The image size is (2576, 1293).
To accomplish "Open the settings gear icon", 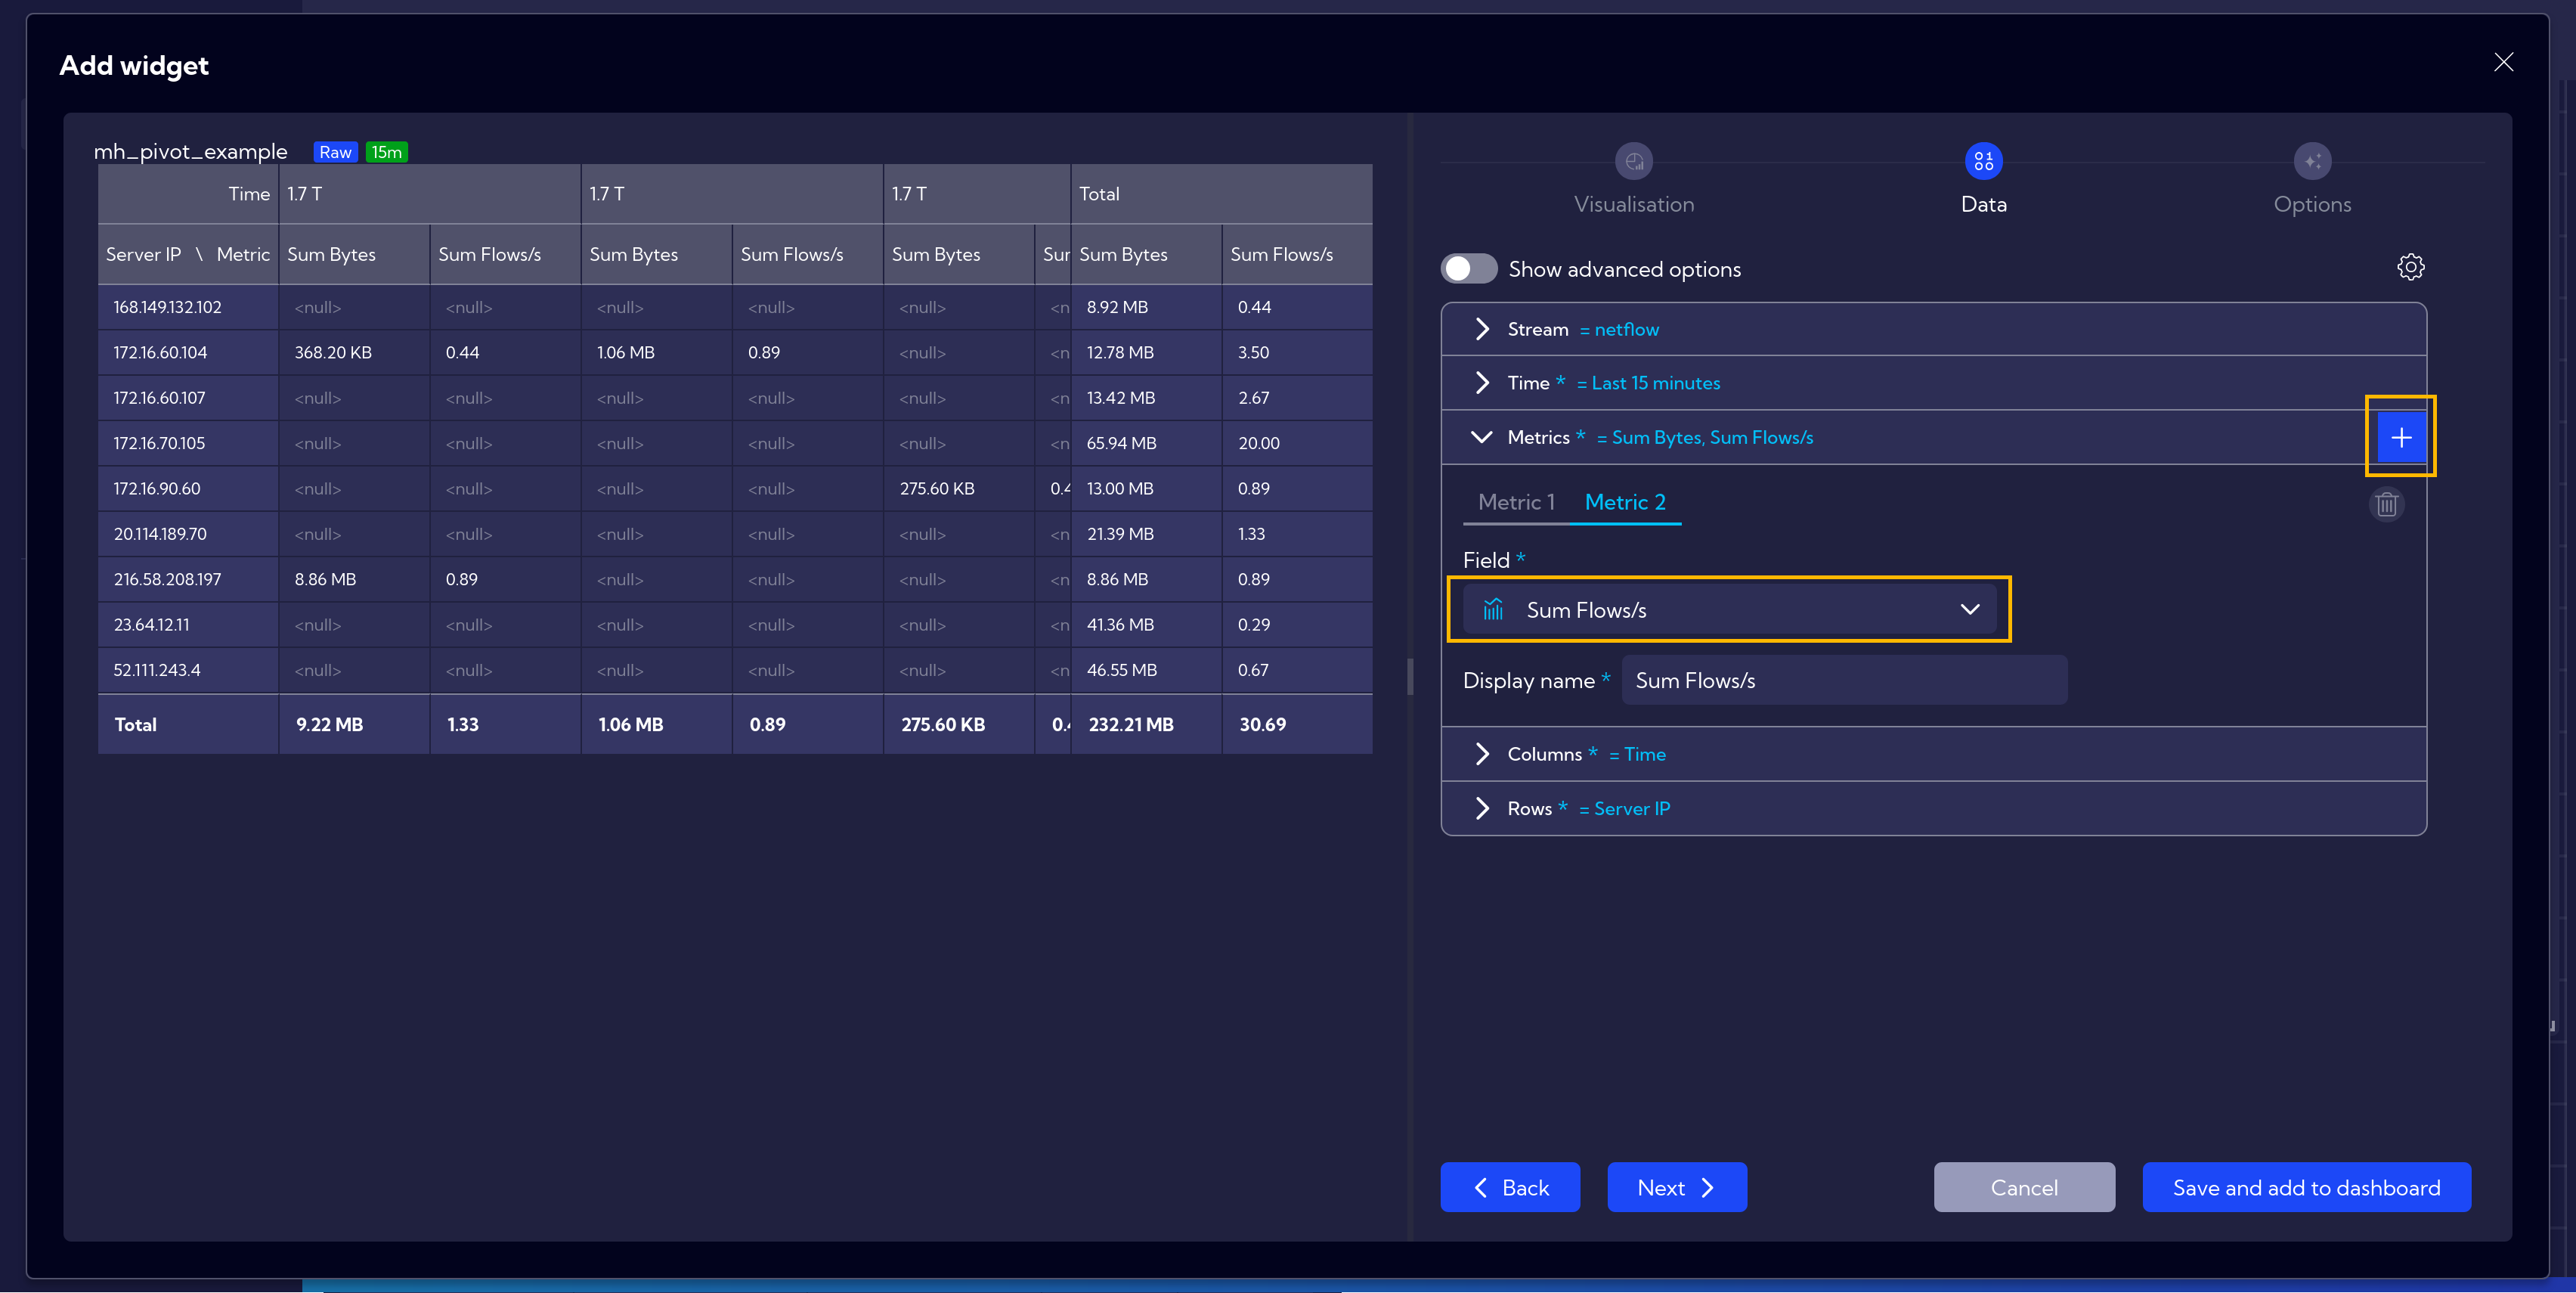I will pyautogui.click(x=2410, y=267).
